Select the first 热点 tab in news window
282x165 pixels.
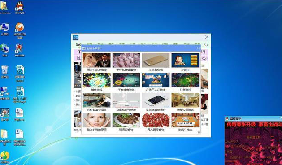[x=78, y=44]
